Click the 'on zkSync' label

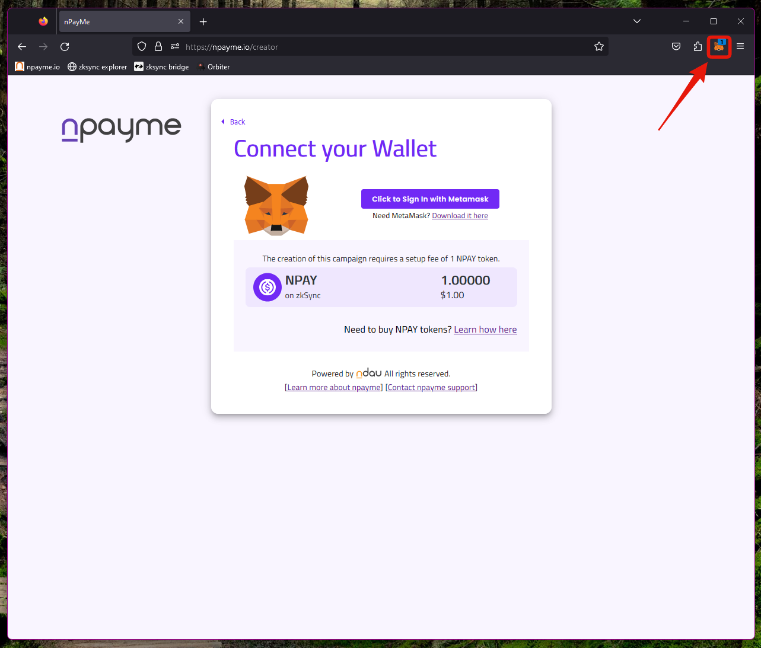point(303,296)
